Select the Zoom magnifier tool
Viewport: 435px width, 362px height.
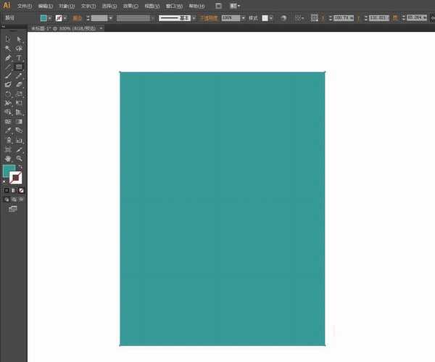(20, 158)
